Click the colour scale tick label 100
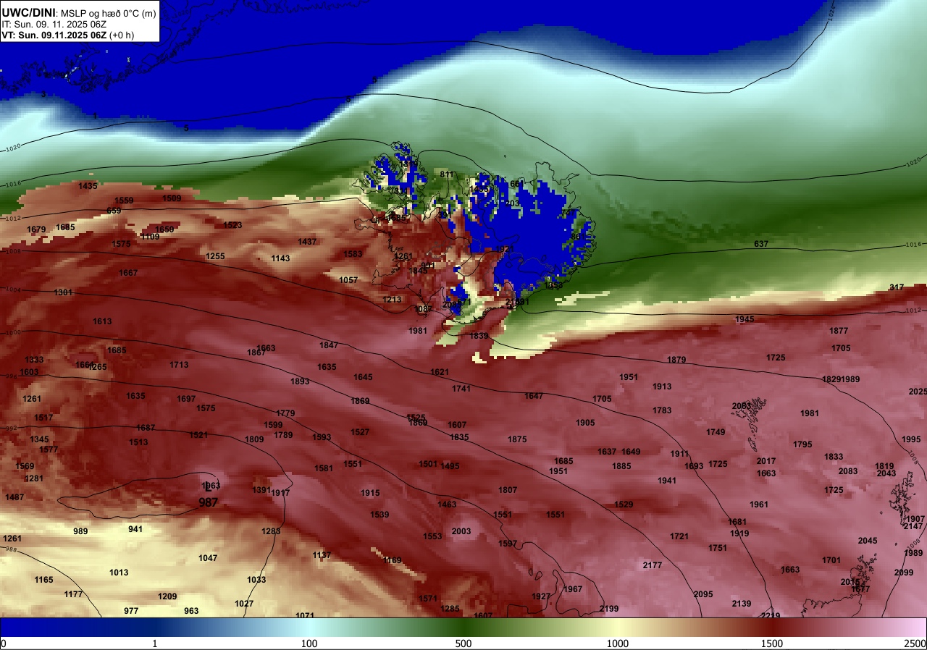The height and width of the screenshot is (650, 927). click(x=309, y=643)
